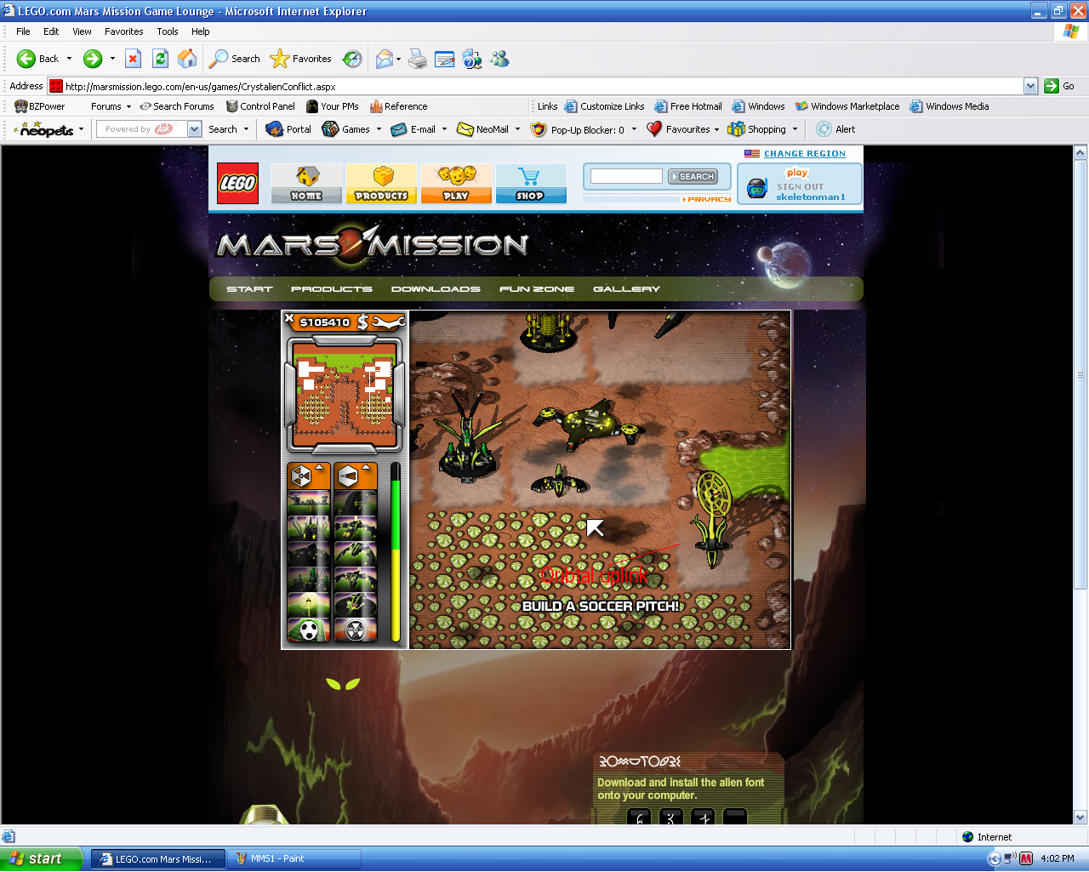
Task: Click the scrollbar down arrow
Action: [x=1080, y=818]
